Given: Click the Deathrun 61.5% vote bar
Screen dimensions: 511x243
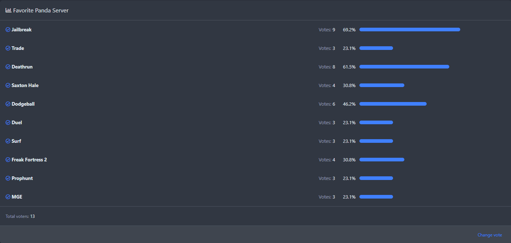Looking at the screenshot, I should coord(404,67).
